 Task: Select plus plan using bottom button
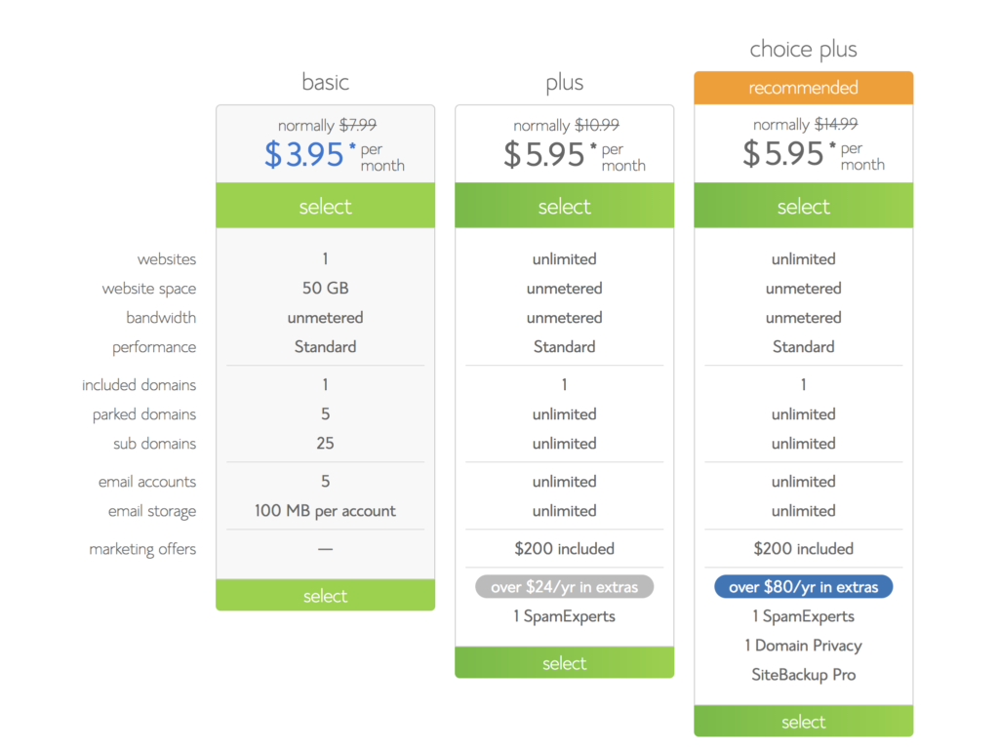564,662
